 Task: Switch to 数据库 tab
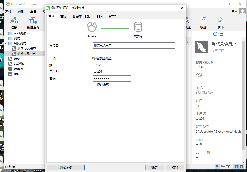point(77,17)
